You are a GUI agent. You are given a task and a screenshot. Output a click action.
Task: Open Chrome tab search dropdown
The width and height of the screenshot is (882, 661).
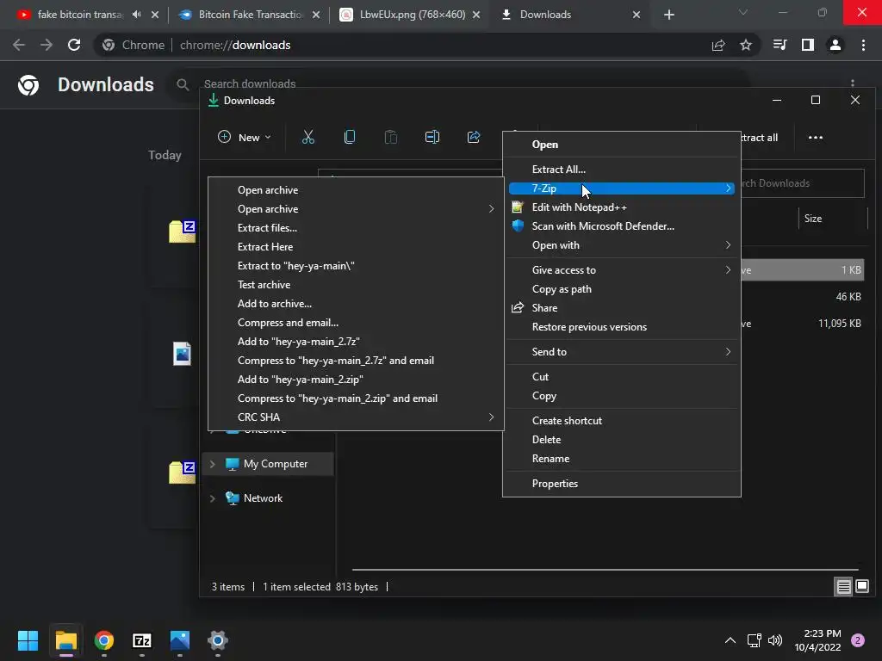[x=742, y=14]
